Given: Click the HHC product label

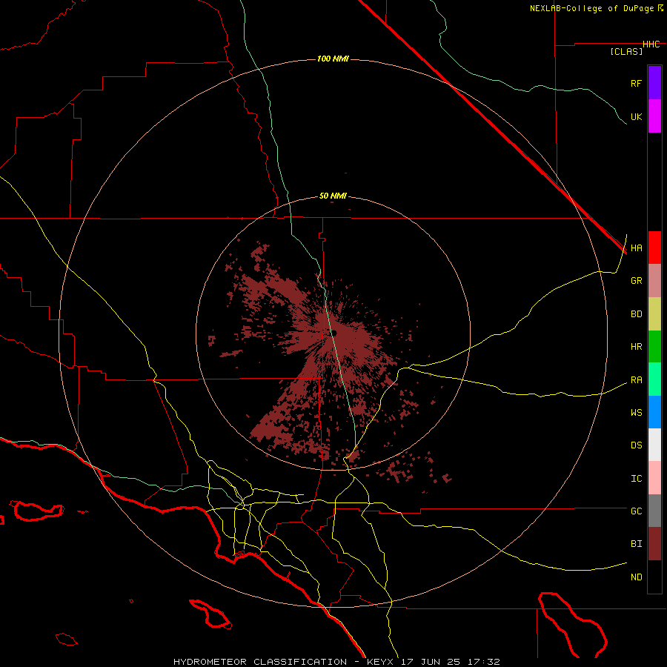Looking at the screenshot, I should [651, 44].
